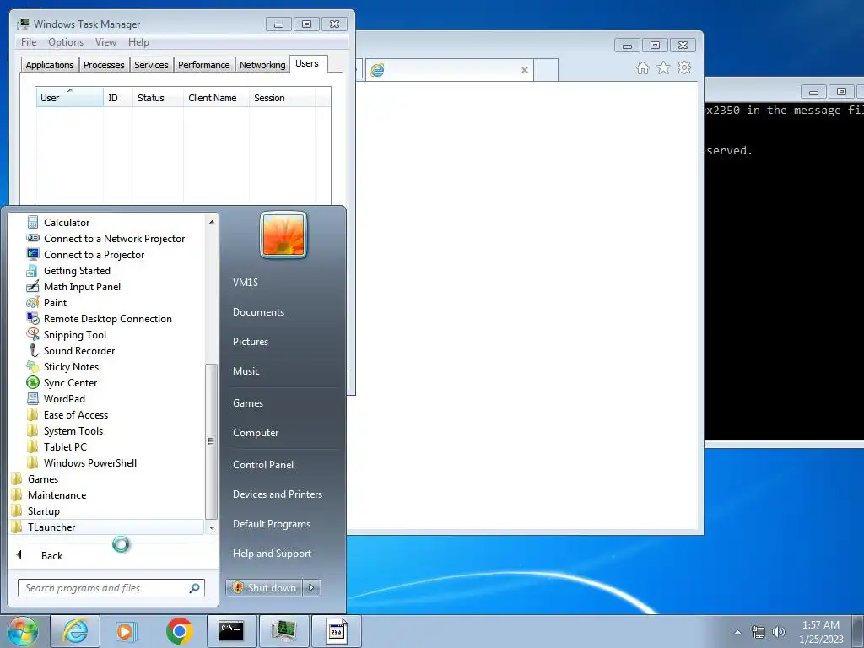The image size is (864, 648).
Task: Open the File menu in Task Manager
Action: 29,42
